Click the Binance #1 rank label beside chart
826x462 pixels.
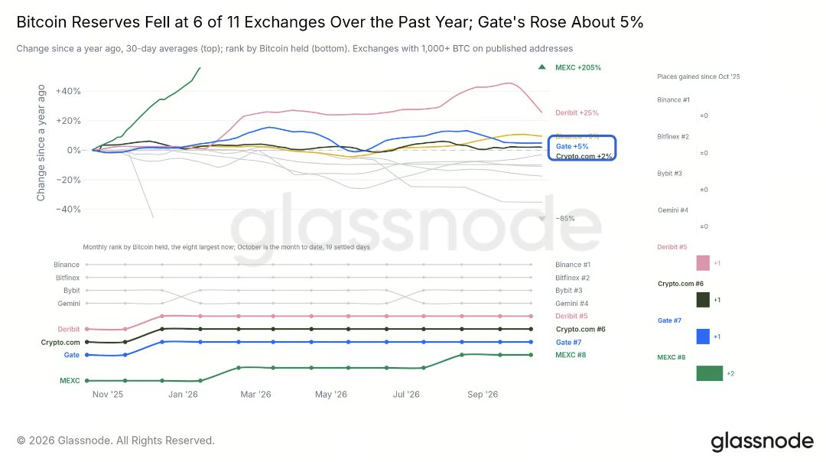573,265
